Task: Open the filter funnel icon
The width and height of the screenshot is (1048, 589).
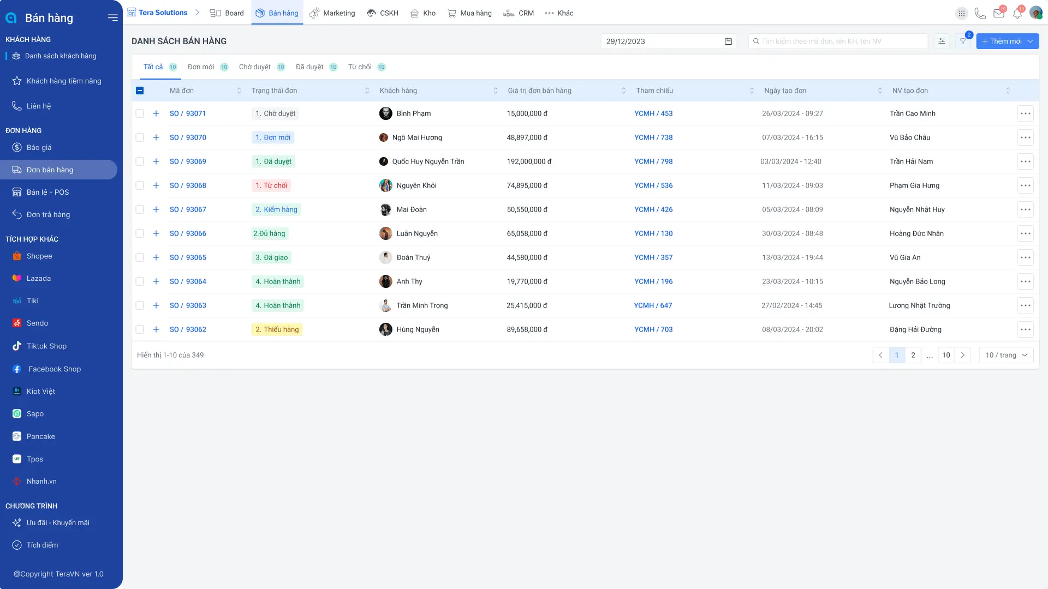Action: pos(963,41)
